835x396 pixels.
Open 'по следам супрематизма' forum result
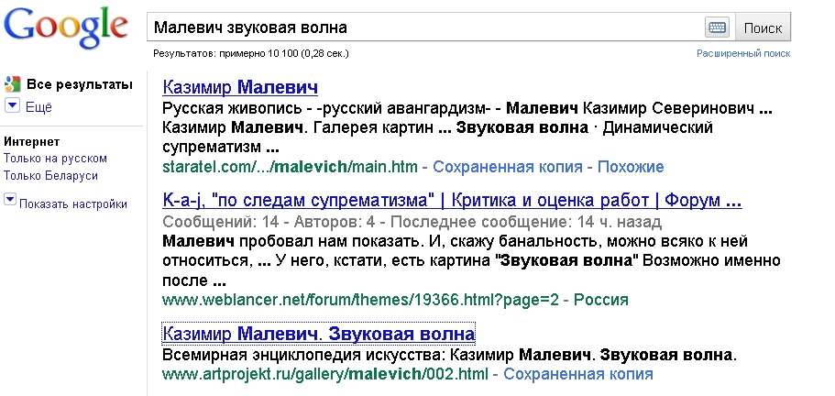tap(451, 201)
